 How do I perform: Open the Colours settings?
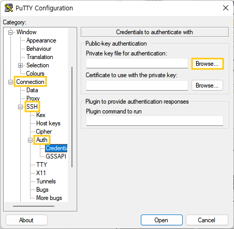35,74
